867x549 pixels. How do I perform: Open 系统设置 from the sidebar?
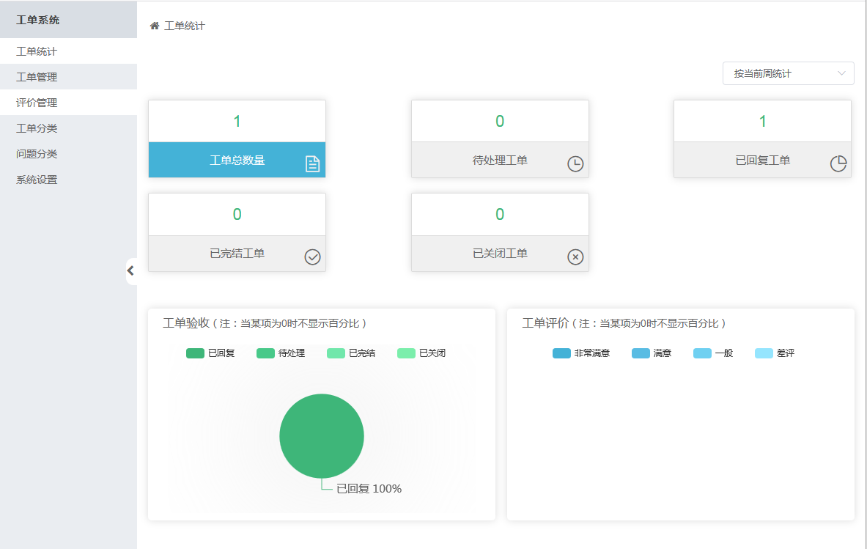click(x=37, y=180)
